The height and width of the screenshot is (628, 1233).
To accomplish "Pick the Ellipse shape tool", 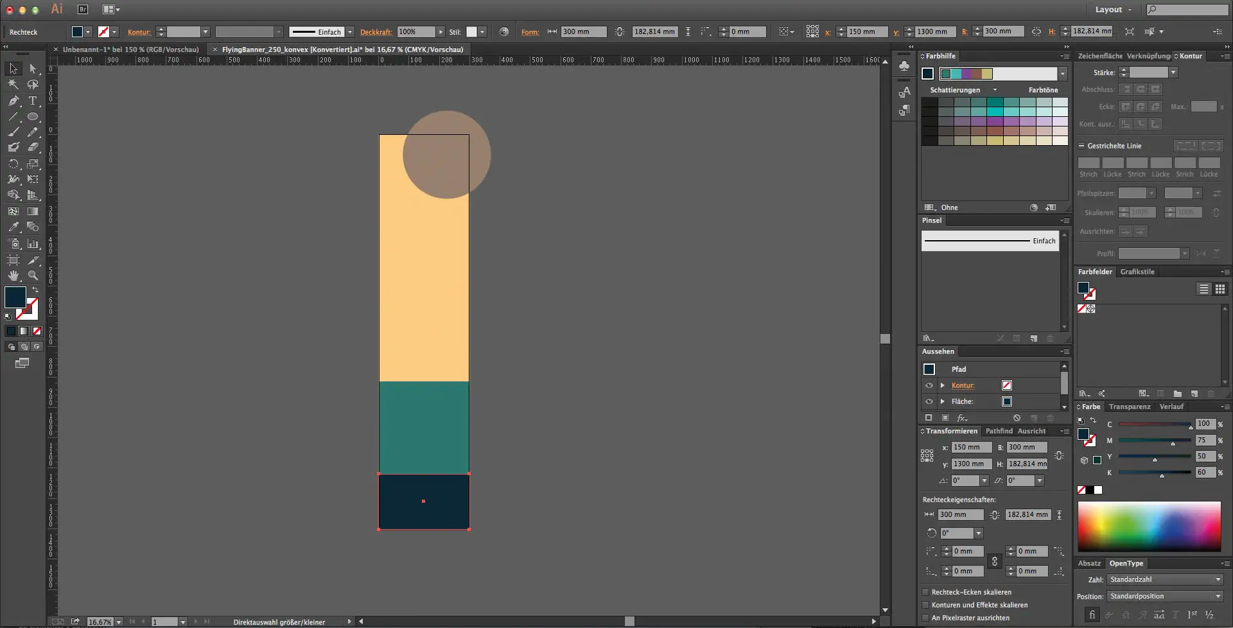I will pyautogui.click(x=33, y=117).
